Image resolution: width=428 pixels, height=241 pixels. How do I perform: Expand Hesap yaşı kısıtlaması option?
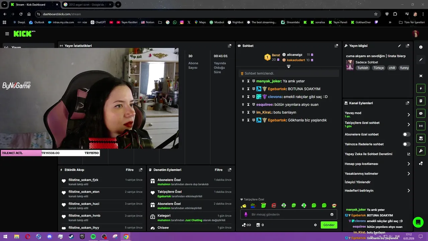409,164
